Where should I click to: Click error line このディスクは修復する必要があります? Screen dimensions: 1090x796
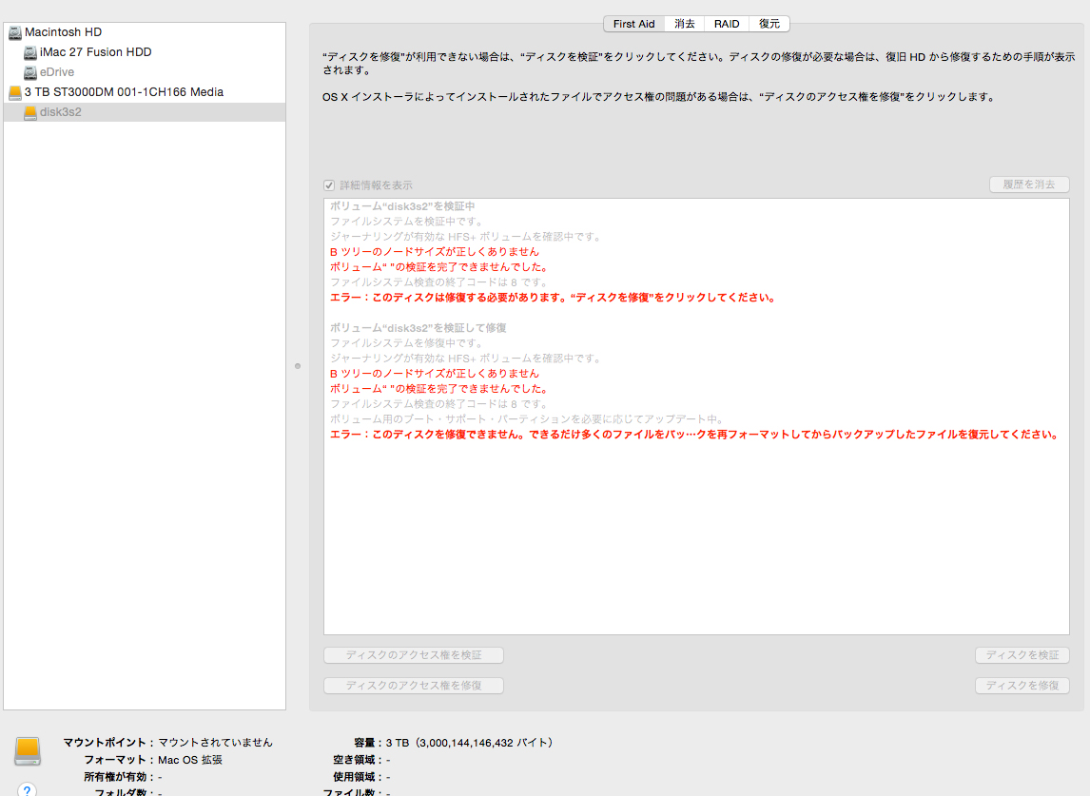(x=553, y=298)
